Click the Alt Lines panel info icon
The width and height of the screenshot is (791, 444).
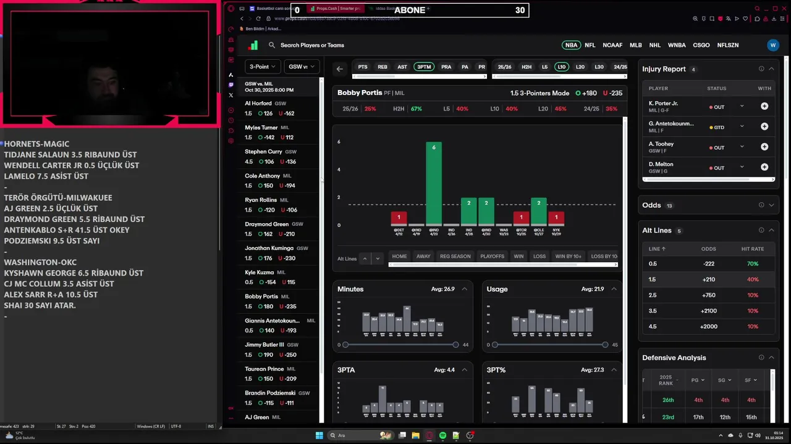(x=761, y=231)
